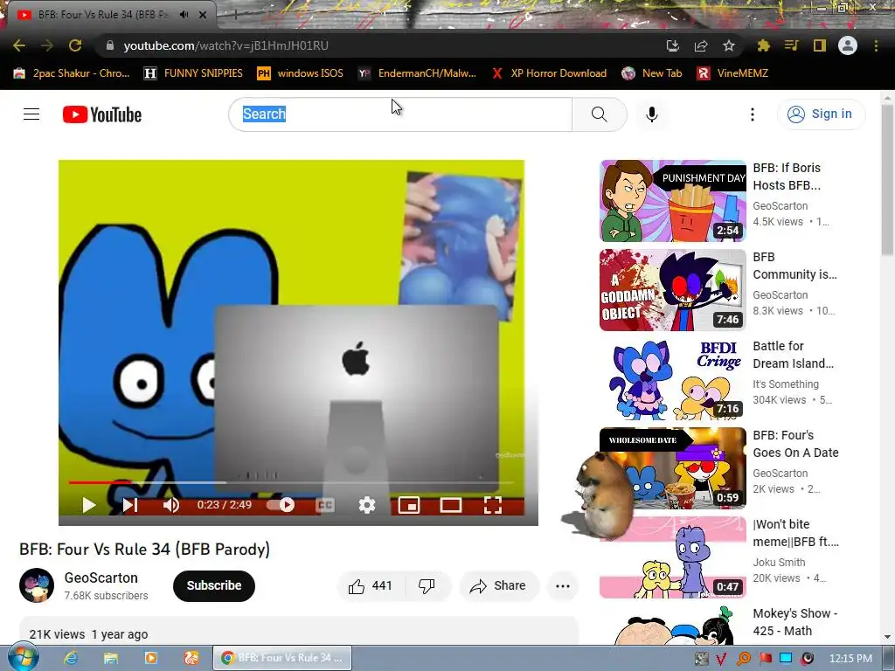Open the Action Center flag tray icon
The width and height of the screenshot is (895, 671).
point(765,659)
